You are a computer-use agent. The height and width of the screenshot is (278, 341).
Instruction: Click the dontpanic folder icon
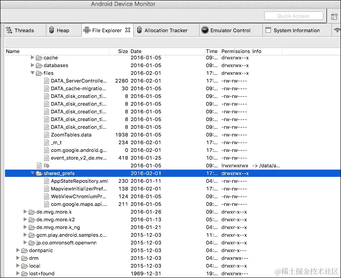click(x=25, y=250)
